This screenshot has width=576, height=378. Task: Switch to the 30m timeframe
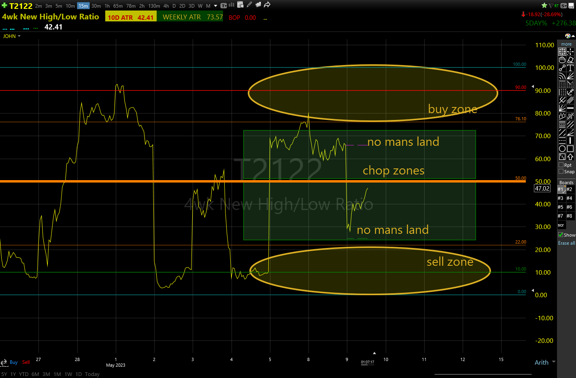(96, 6)
